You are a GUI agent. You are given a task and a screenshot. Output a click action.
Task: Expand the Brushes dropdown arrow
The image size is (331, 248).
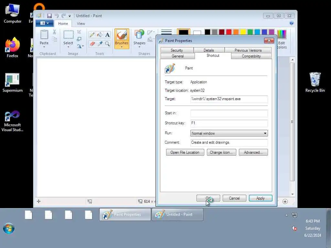[122, 47]
